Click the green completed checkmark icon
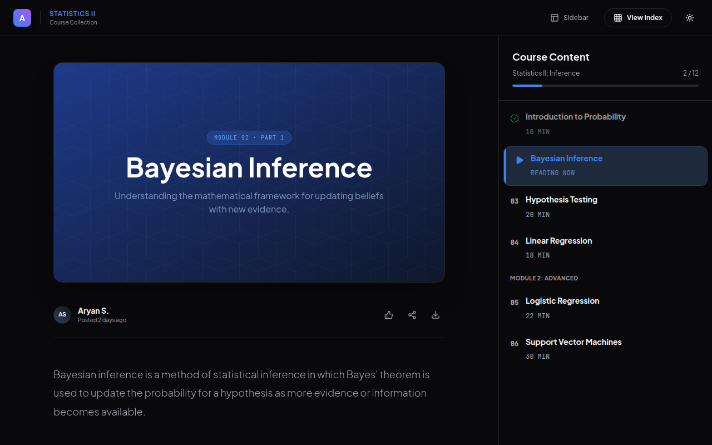Viewport: 712px width, 445px height. tap(515, 118)
